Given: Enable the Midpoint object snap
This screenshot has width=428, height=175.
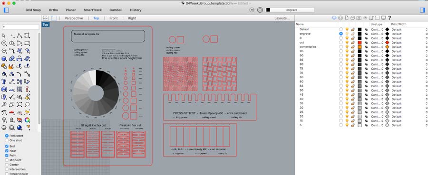Looking at the screenshot, I should pyautogui.click(x=7, y=160).
